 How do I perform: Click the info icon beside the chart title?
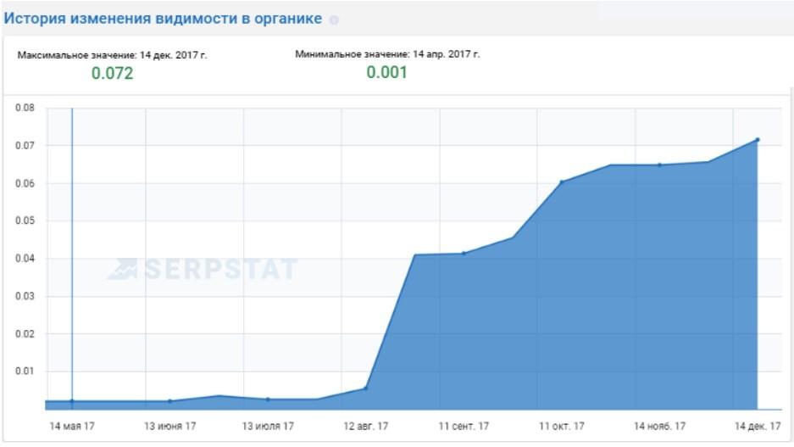coord(334,20)
